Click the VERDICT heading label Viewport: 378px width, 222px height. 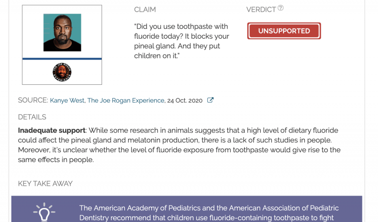[261, 9]
